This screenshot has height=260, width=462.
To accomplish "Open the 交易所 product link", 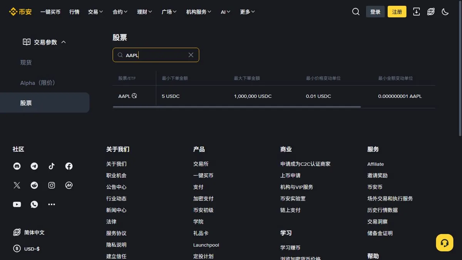I will (x=201, y=164).
